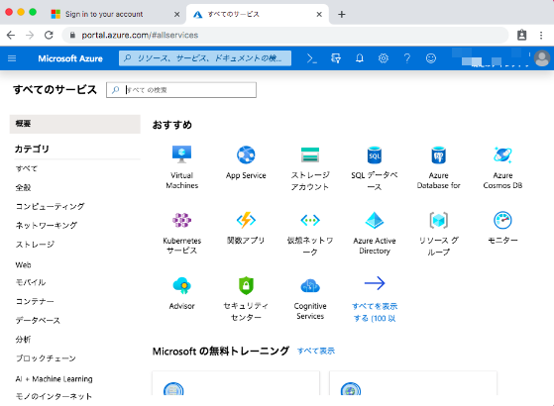The width and height of the screenshot is (554, 406).
Task: Focus the すべての検索 services filter box
Action: 181,90
